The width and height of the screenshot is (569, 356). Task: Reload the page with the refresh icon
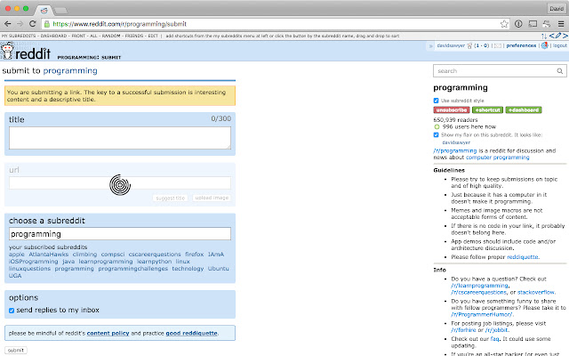[x=33, y=24]
